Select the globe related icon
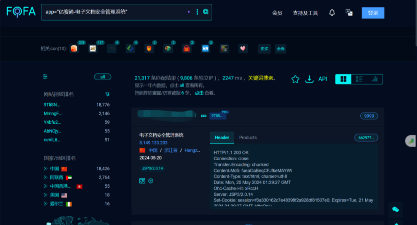Viewport: 417px width, 225px height. 168,48
